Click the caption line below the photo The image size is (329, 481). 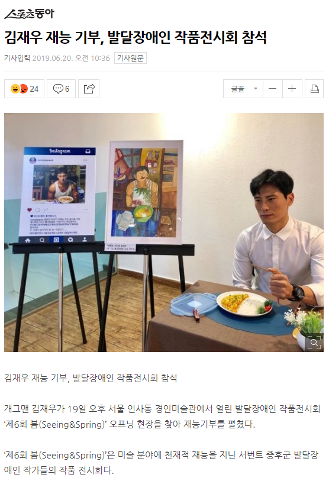tap(91, 377)
